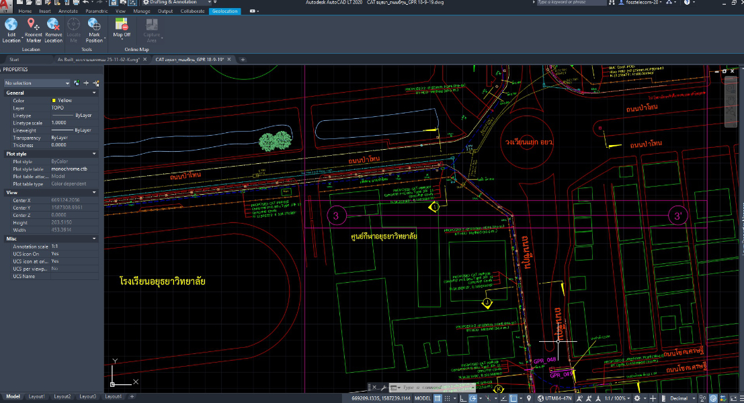Click the geolocation marker icon in status bar
The image size is (744, 403).
tap(529, 398)
